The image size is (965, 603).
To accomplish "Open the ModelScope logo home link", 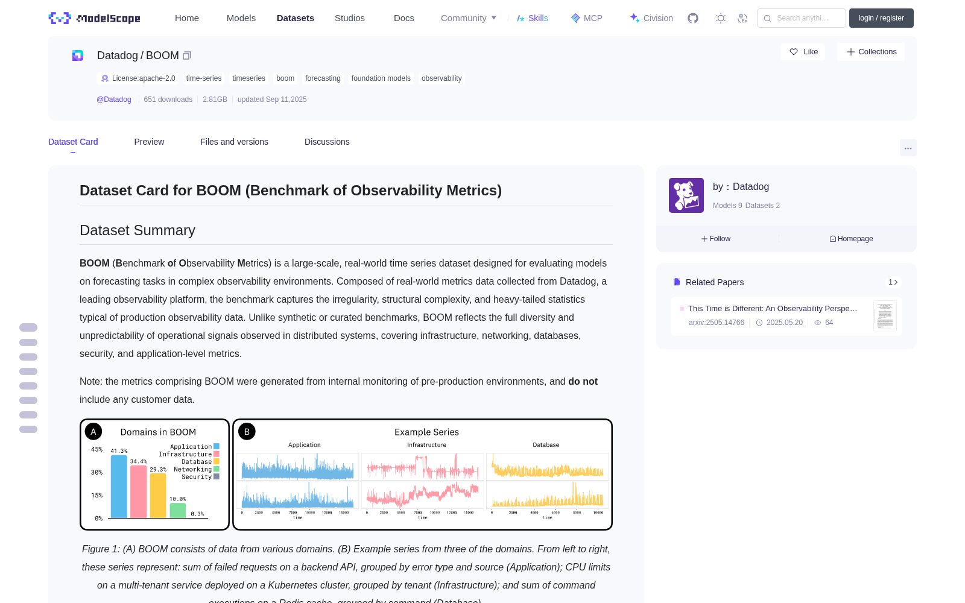I will coord(94,18).
